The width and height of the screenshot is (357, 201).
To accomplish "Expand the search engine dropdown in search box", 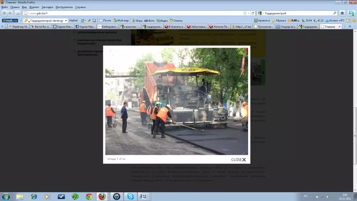I will pos(263,13).
